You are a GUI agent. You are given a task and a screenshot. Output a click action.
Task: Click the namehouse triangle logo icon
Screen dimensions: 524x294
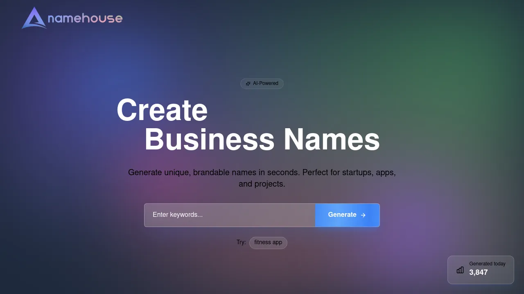[x=34, y=18]
